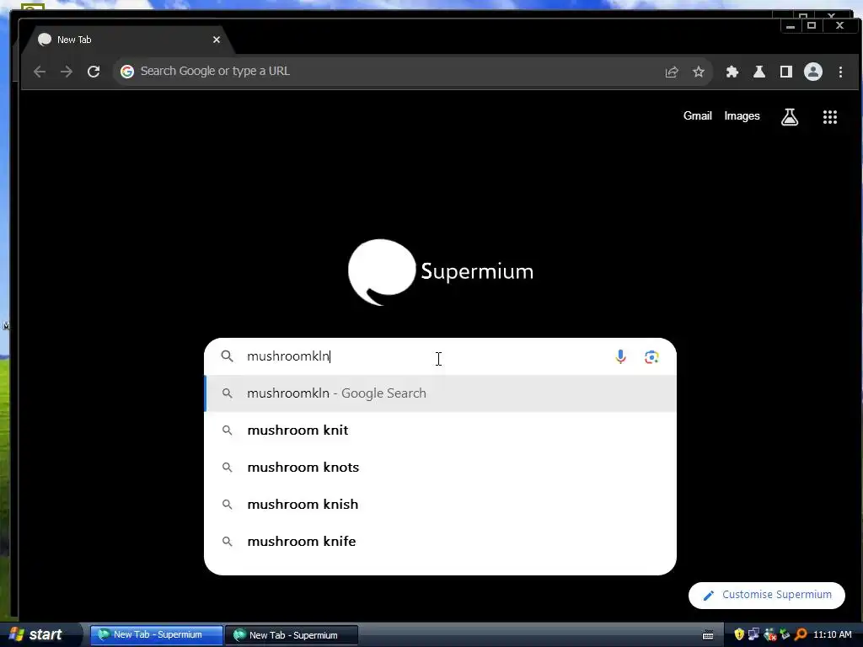863x647 pixels.
Task: Click the Supermium logo
Action: coord(440,272)
